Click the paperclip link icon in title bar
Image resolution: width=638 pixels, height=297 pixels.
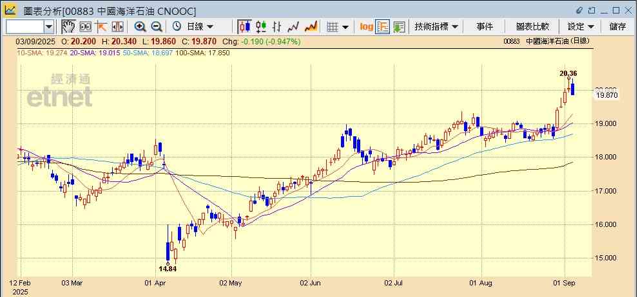[x=579, y=10]
